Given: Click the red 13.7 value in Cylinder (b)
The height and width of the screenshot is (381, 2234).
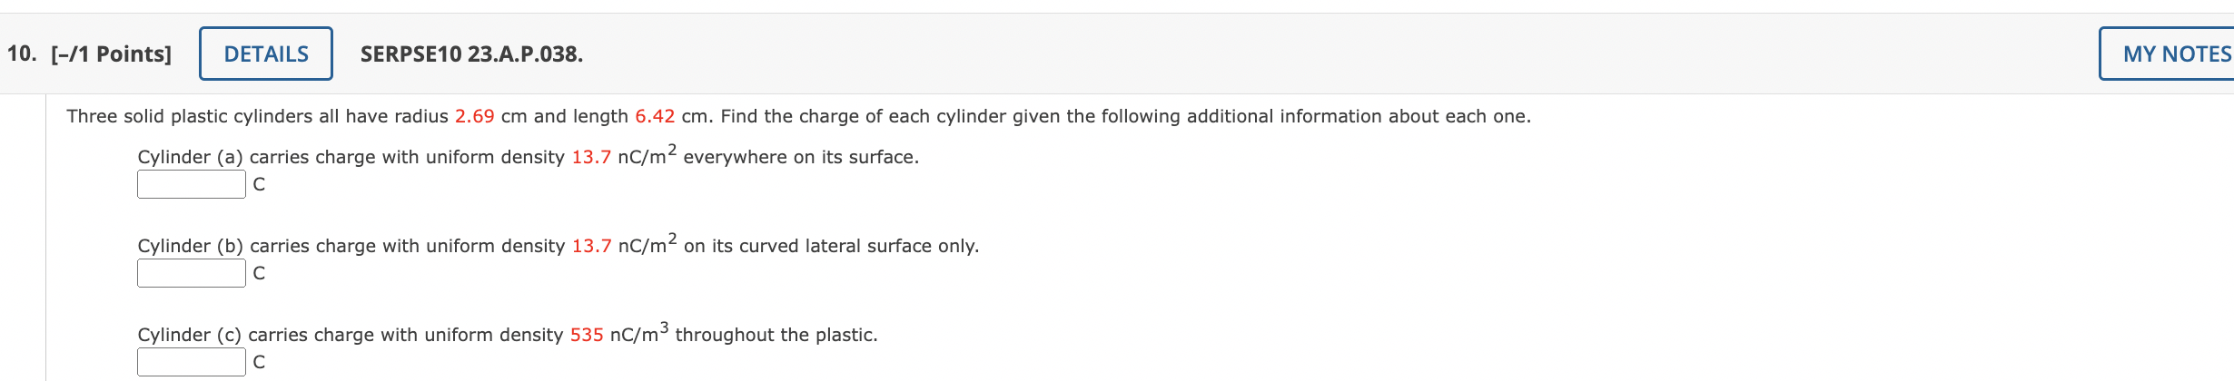Looking at the screenshot, I should pyautogui.click(x=591, y=246).
